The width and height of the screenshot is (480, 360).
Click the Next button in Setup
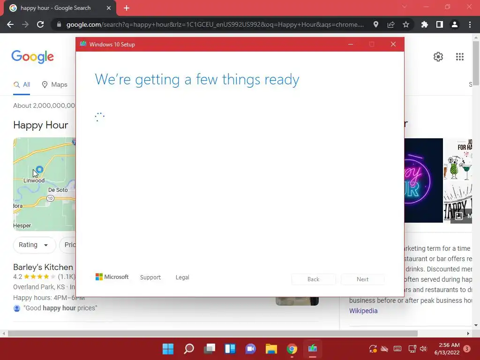click(x=363, y=279)
